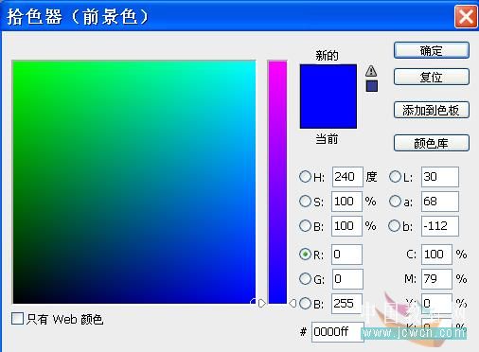Click the blue B field showing 255

[346, 304]
